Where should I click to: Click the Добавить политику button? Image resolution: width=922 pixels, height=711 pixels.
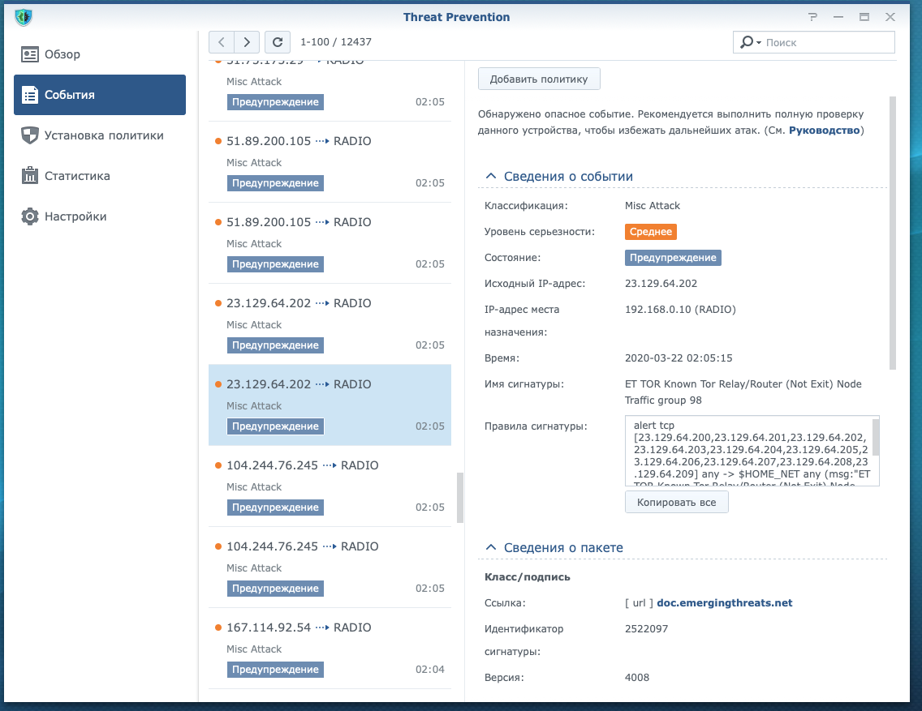539,79
